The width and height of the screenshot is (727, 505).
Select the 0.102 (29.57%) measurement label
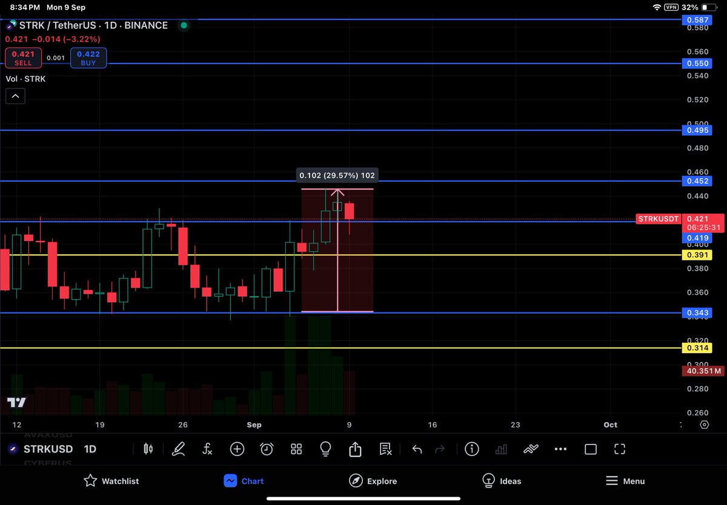(337, 176)
